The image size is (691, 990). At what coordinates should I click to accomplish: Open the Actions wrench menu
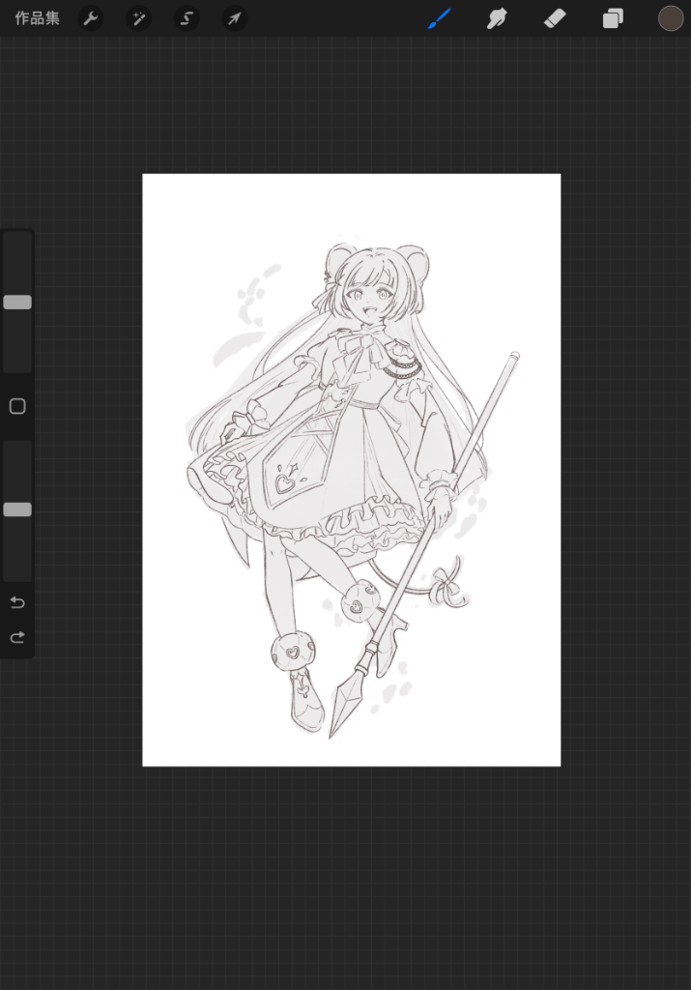(91, 18)
